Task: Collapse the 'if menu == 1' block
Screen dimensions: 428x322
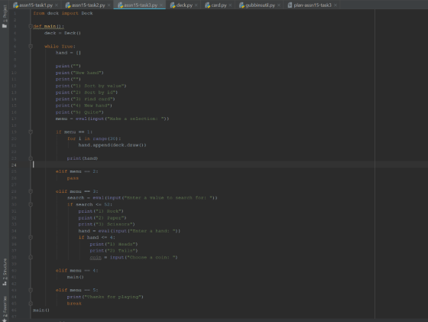Action: click(31, 132)
